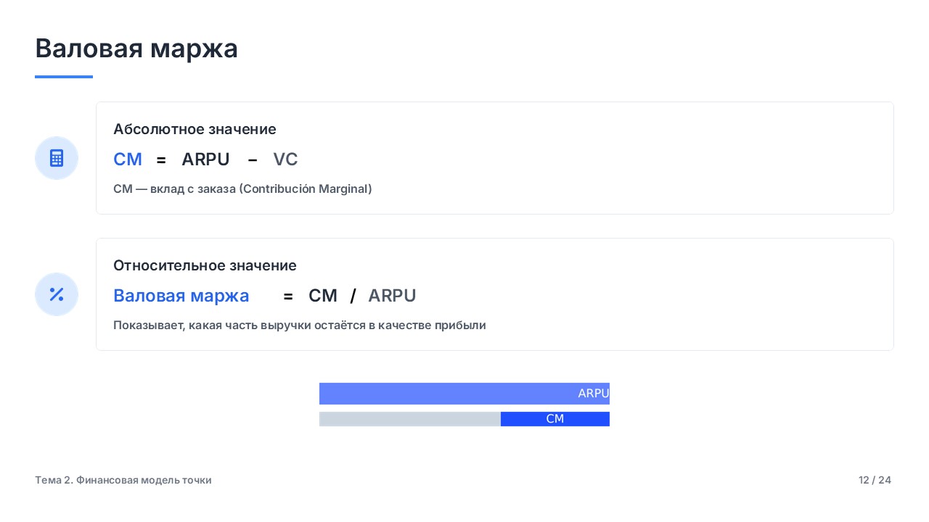Select the slide title Валовая маржа
Image resolution: width=929 pixels, height=522 pixels.
coord(136,49)
